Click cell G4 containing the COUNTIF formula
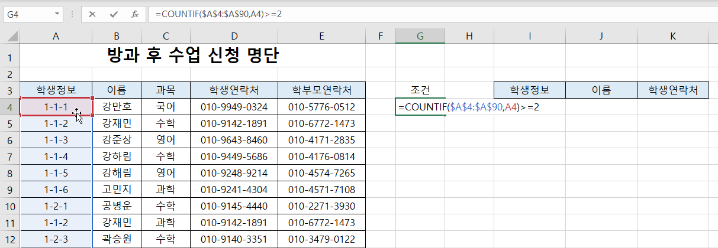The image size is (718, 248). coord(420,107)
